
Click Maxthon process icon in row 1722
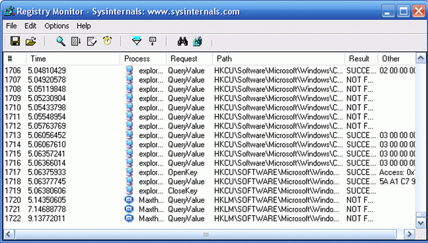coord(129,218)
